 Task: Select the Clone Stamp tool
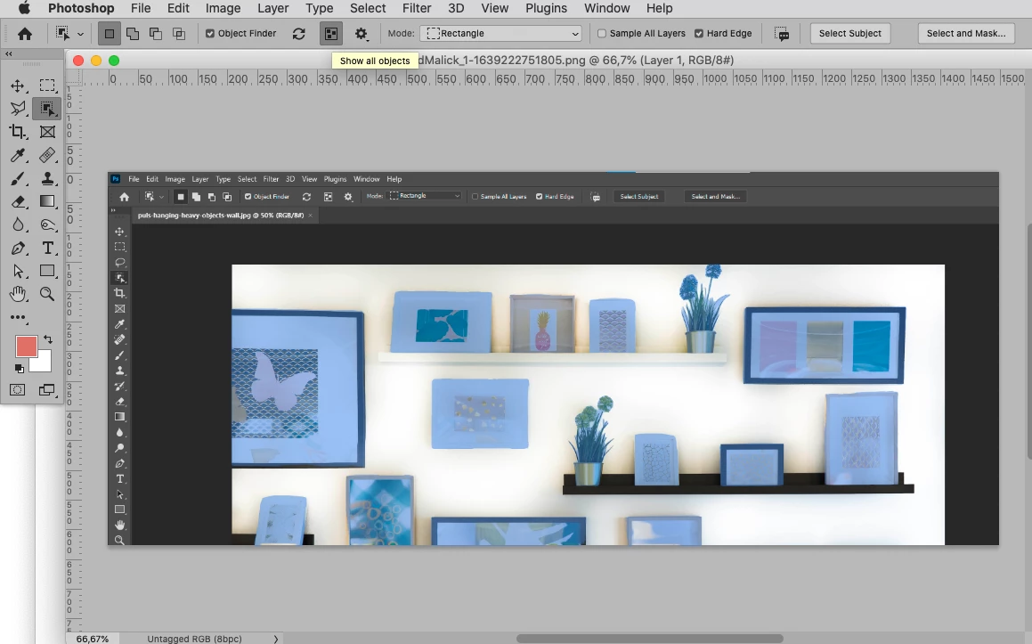click(x=47, y=178)
